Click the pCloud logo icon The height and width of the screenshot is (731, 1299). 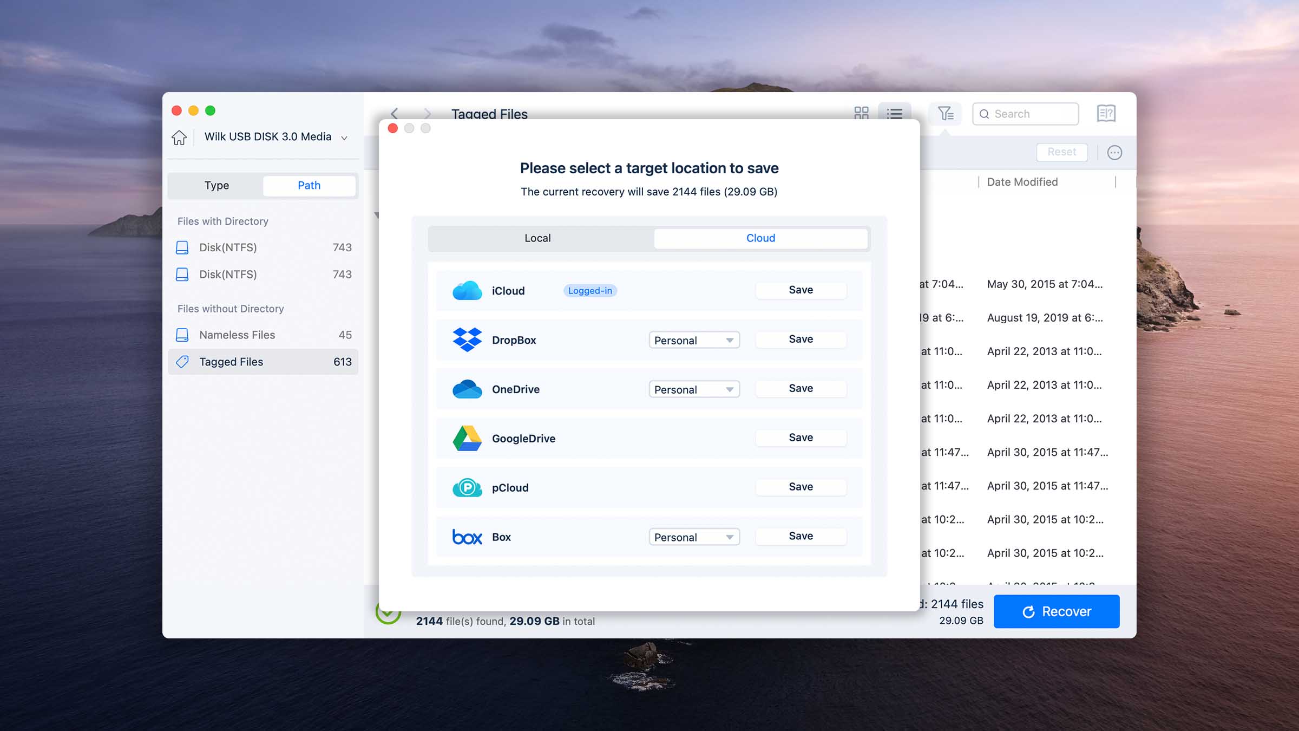[467, 488]
